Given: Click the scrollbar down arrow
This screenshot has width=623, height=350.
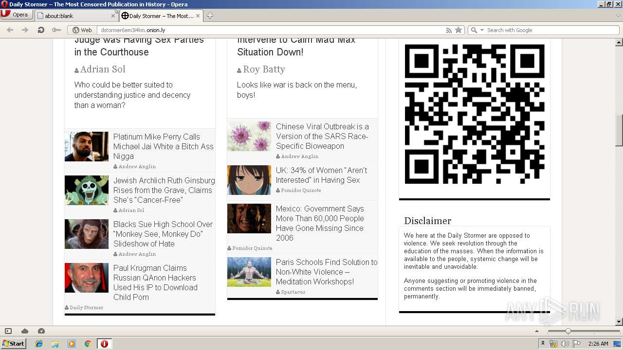Looking at the screenshot, I should (x=619, y=322).
